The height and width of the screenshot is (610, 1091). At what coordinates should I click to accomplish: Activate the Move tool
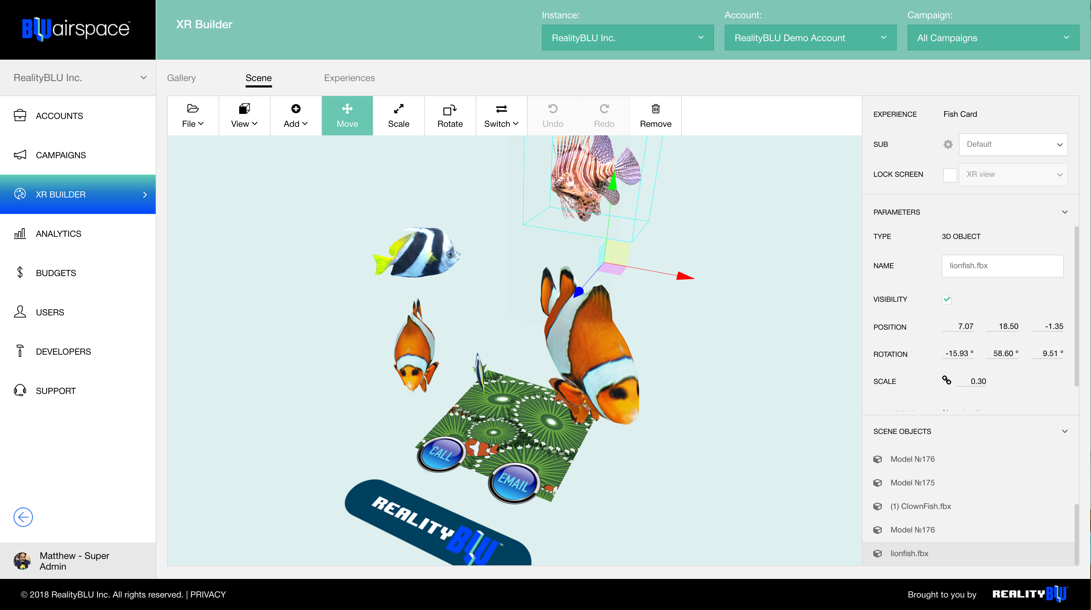(x=347, y=115)
